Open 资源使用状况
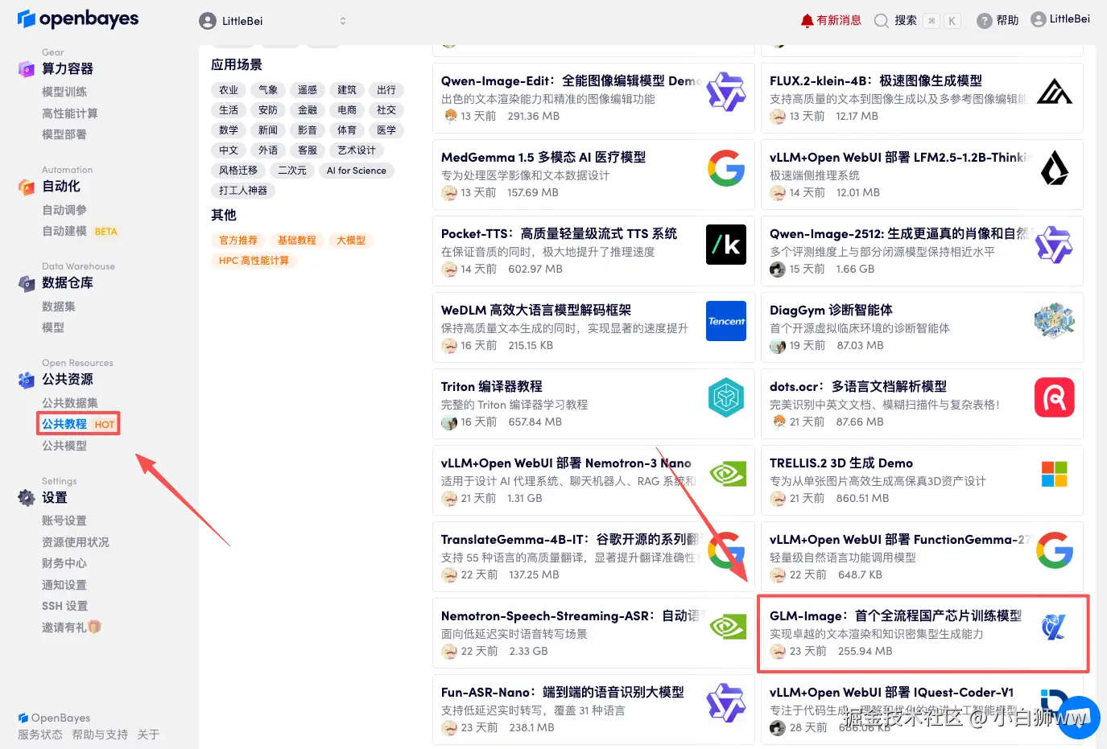Screen dimensions: 1107x749 pos(76,542)
